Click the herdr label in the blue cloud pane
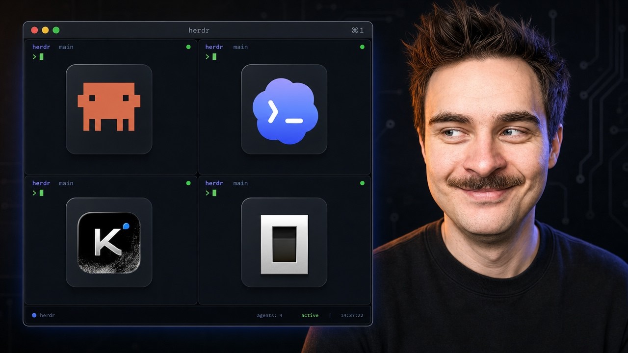Image resolution: width=628 pixels, height=353 pixels. click(214, 47)
